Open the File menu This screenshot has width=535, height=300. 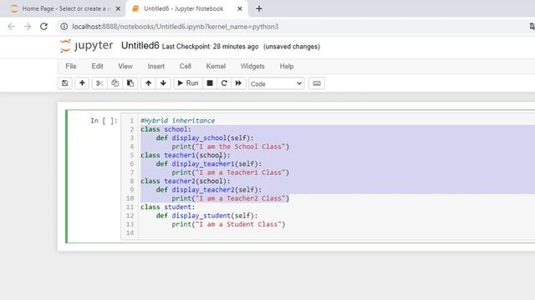point(71,67)
